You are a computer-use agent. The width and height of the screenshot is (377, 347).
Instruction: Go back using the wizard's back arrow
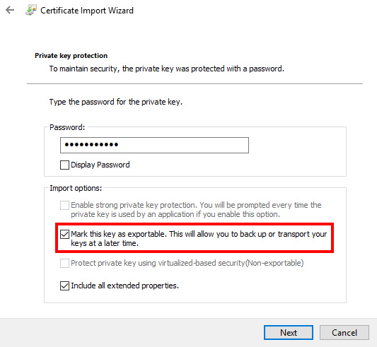coord(10,10)
